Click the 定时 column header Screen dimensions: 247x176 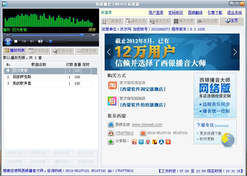86,64
